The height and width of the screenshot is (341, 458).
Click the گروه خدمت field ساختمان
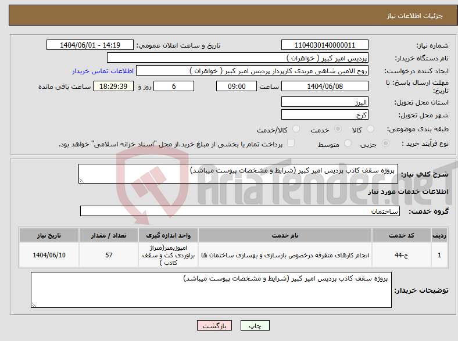(x=240, y=211)
